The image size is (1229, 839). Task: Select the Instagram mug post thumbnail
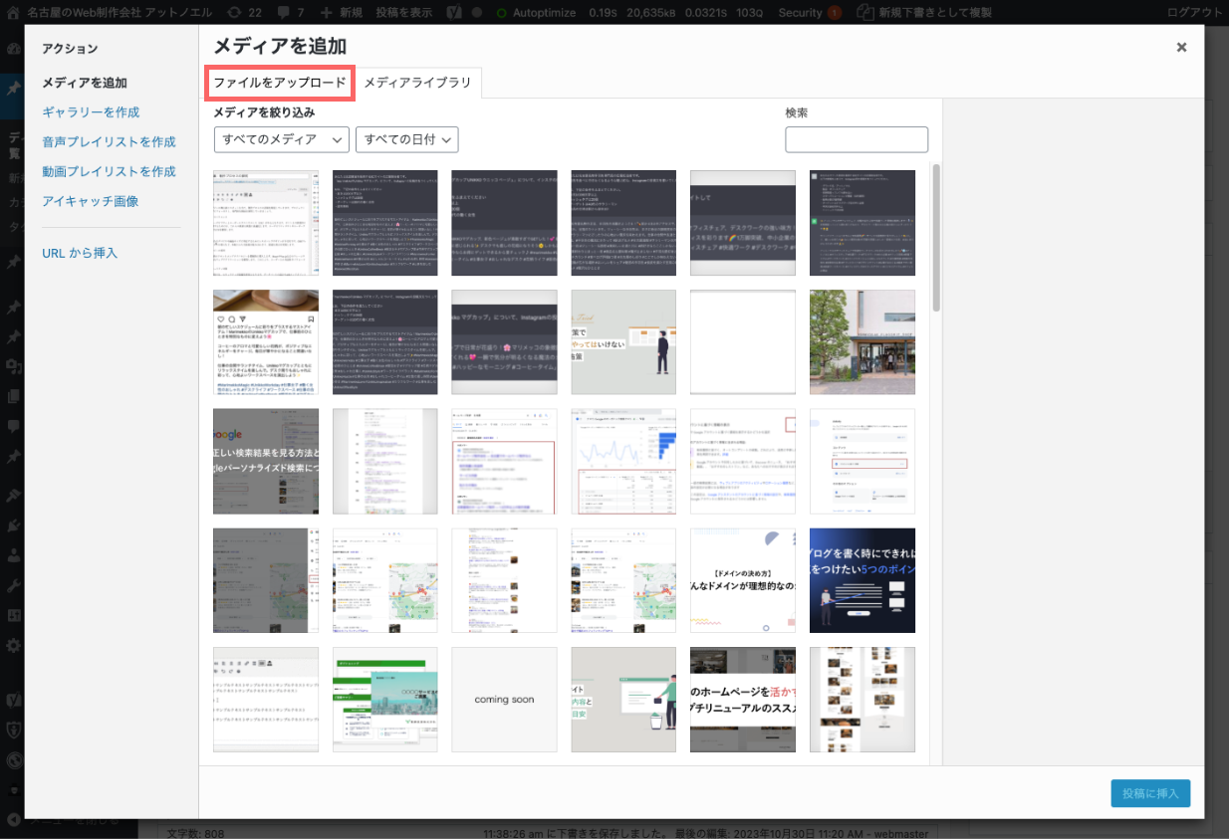(266, 341)
